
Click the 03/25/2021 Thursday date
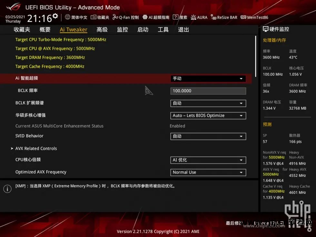point(15,19)
